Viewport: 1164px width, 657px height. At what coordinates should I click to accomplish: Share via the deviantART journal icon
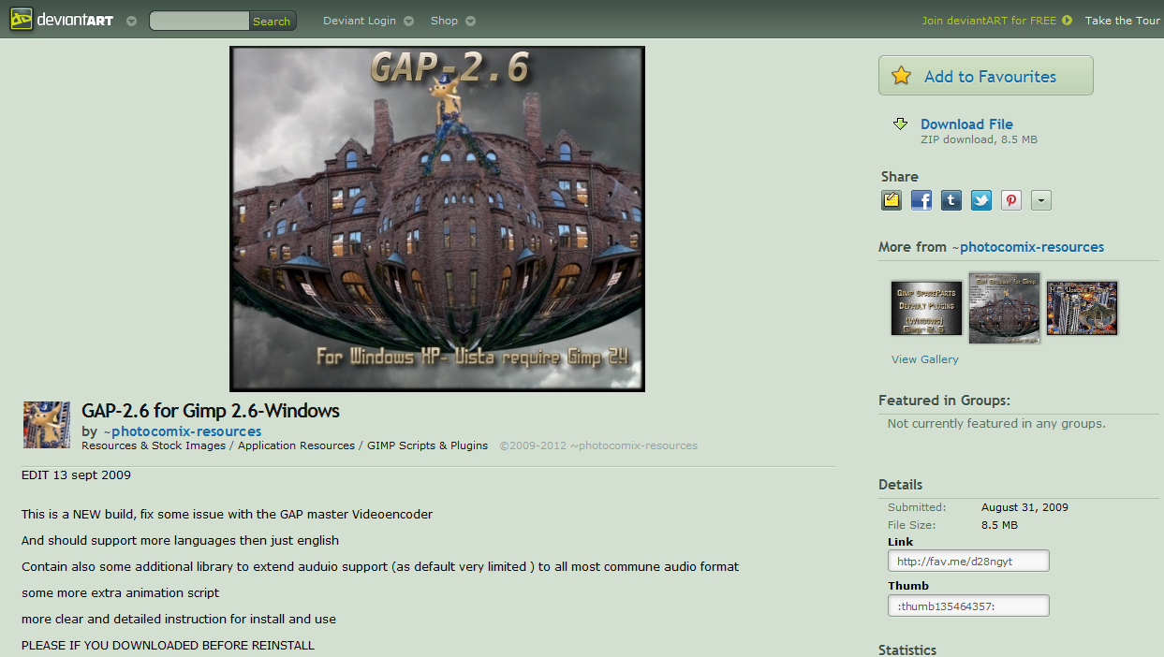[891, 199]
